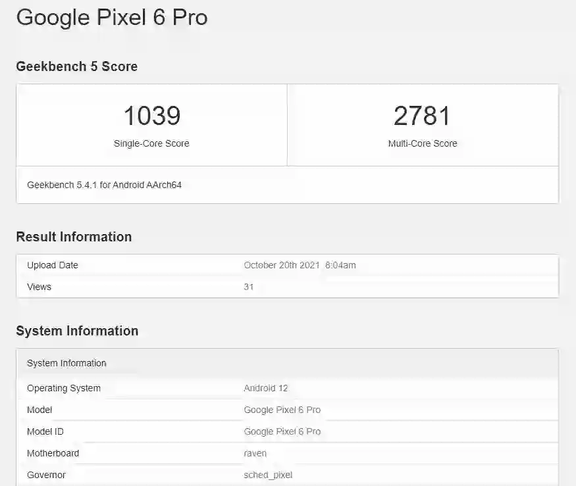Click the Result Information heading
This screenshot has height=486, width=576.
tap(74, 237)
